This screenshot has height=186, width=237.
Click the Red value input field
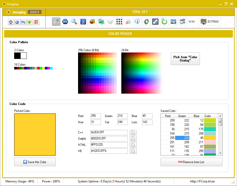pos(96,116)
